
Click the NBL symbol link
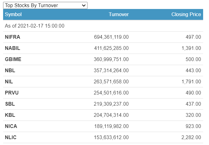tap(10, 70)
